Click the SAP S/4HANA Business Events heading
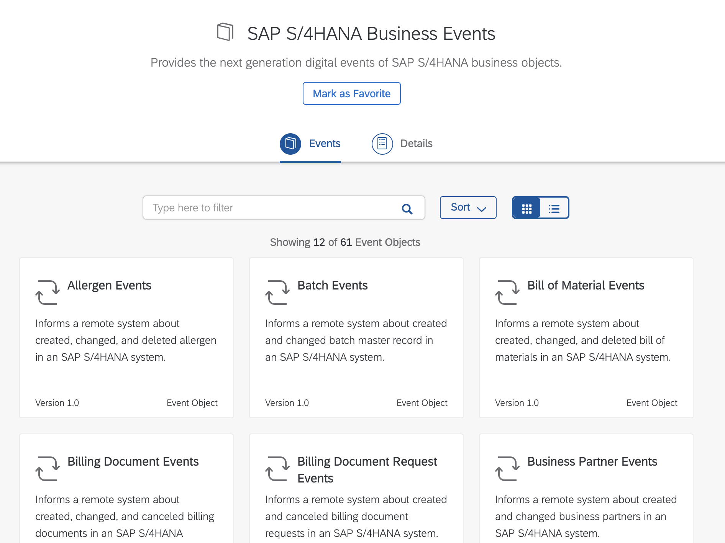The width and height of the screenshot is (725, 543). pyautogui.click(x=371, y=34)
